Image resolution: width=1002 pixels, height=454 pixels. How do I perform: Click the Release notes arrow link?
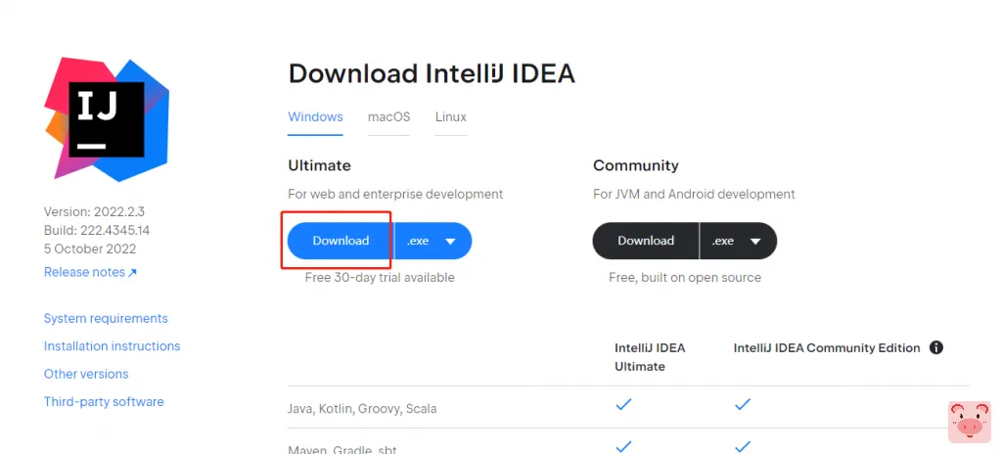coord(90,272)
